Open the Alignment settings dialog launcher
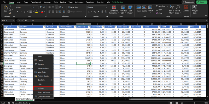Image resolution: width=209 pixels, height=104 pixels. click(85, 16)
